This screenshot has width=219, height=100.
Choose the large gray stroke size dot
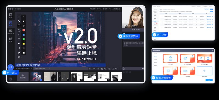click(x=24, y=26)
